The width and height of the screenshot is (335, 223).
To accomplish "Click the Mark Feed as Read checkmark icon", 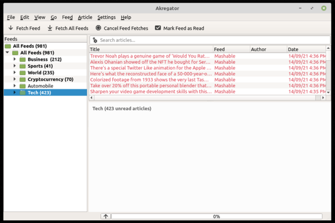I will 158,28.
